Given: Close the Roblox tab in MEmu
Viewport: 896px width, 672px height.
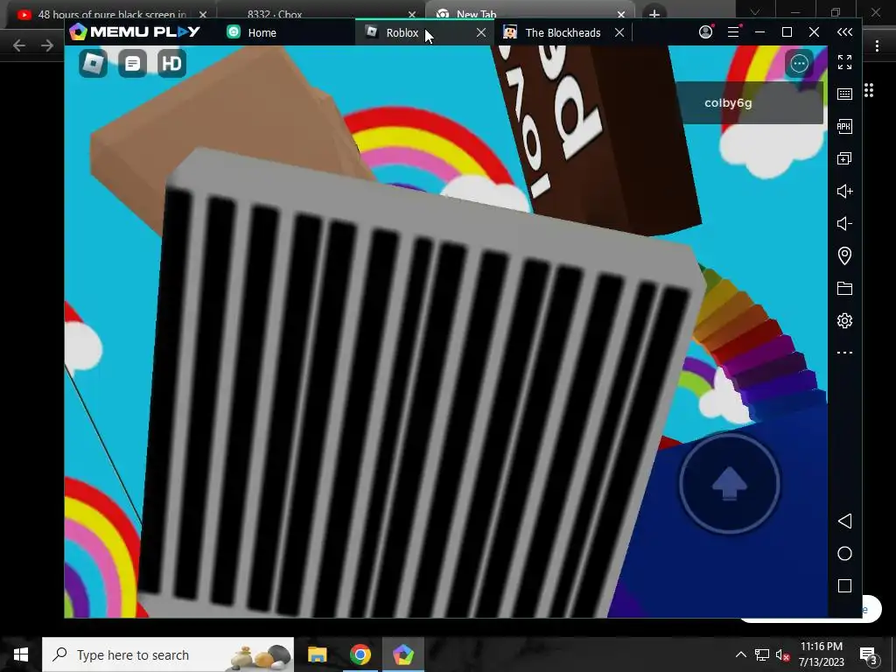Looking at the screenshot, I should click(481, 32).
